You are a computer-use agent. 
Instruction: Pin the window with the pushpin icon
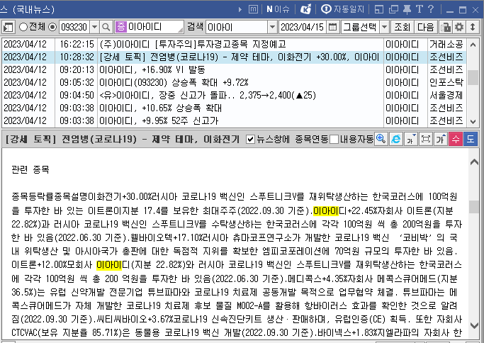click(x=407, y=10)
